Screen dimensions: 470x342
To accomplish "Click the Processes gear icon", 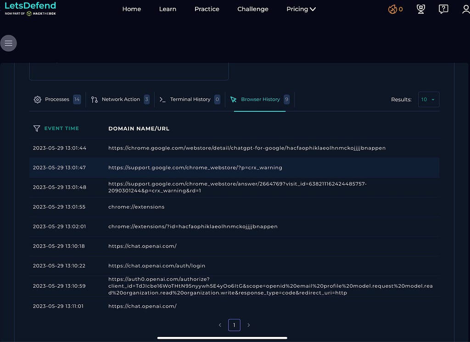I will 38,100.
